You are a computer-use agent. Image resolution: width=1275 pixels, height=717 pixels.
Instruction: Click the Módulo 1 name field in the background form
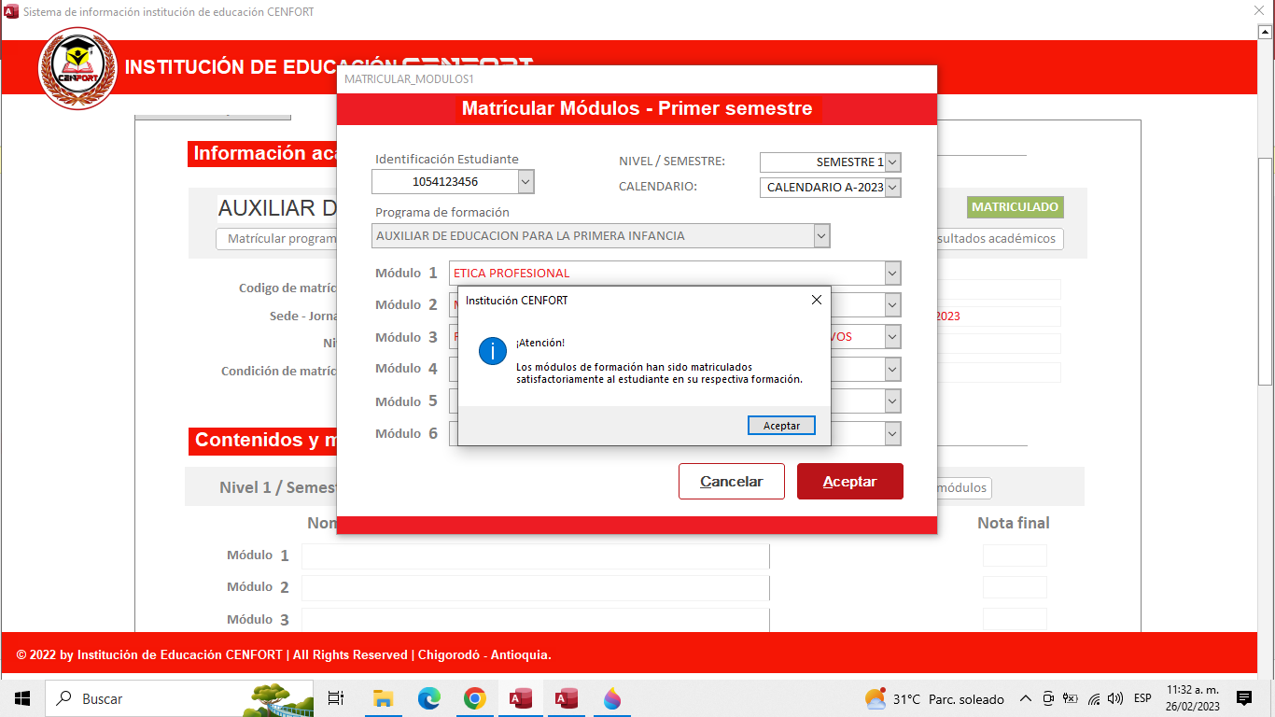pyautogui.click(x=536, y=556)
